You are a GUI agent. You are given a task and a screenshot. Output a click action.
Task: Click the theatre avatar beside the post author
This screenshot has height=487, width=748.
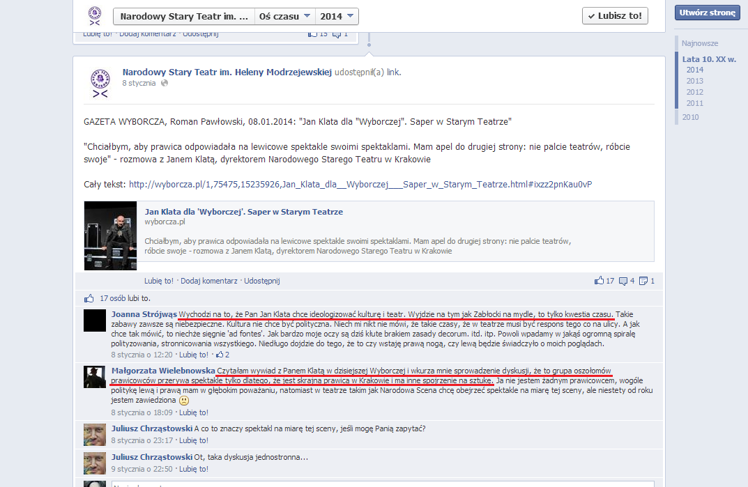[100, 84]
